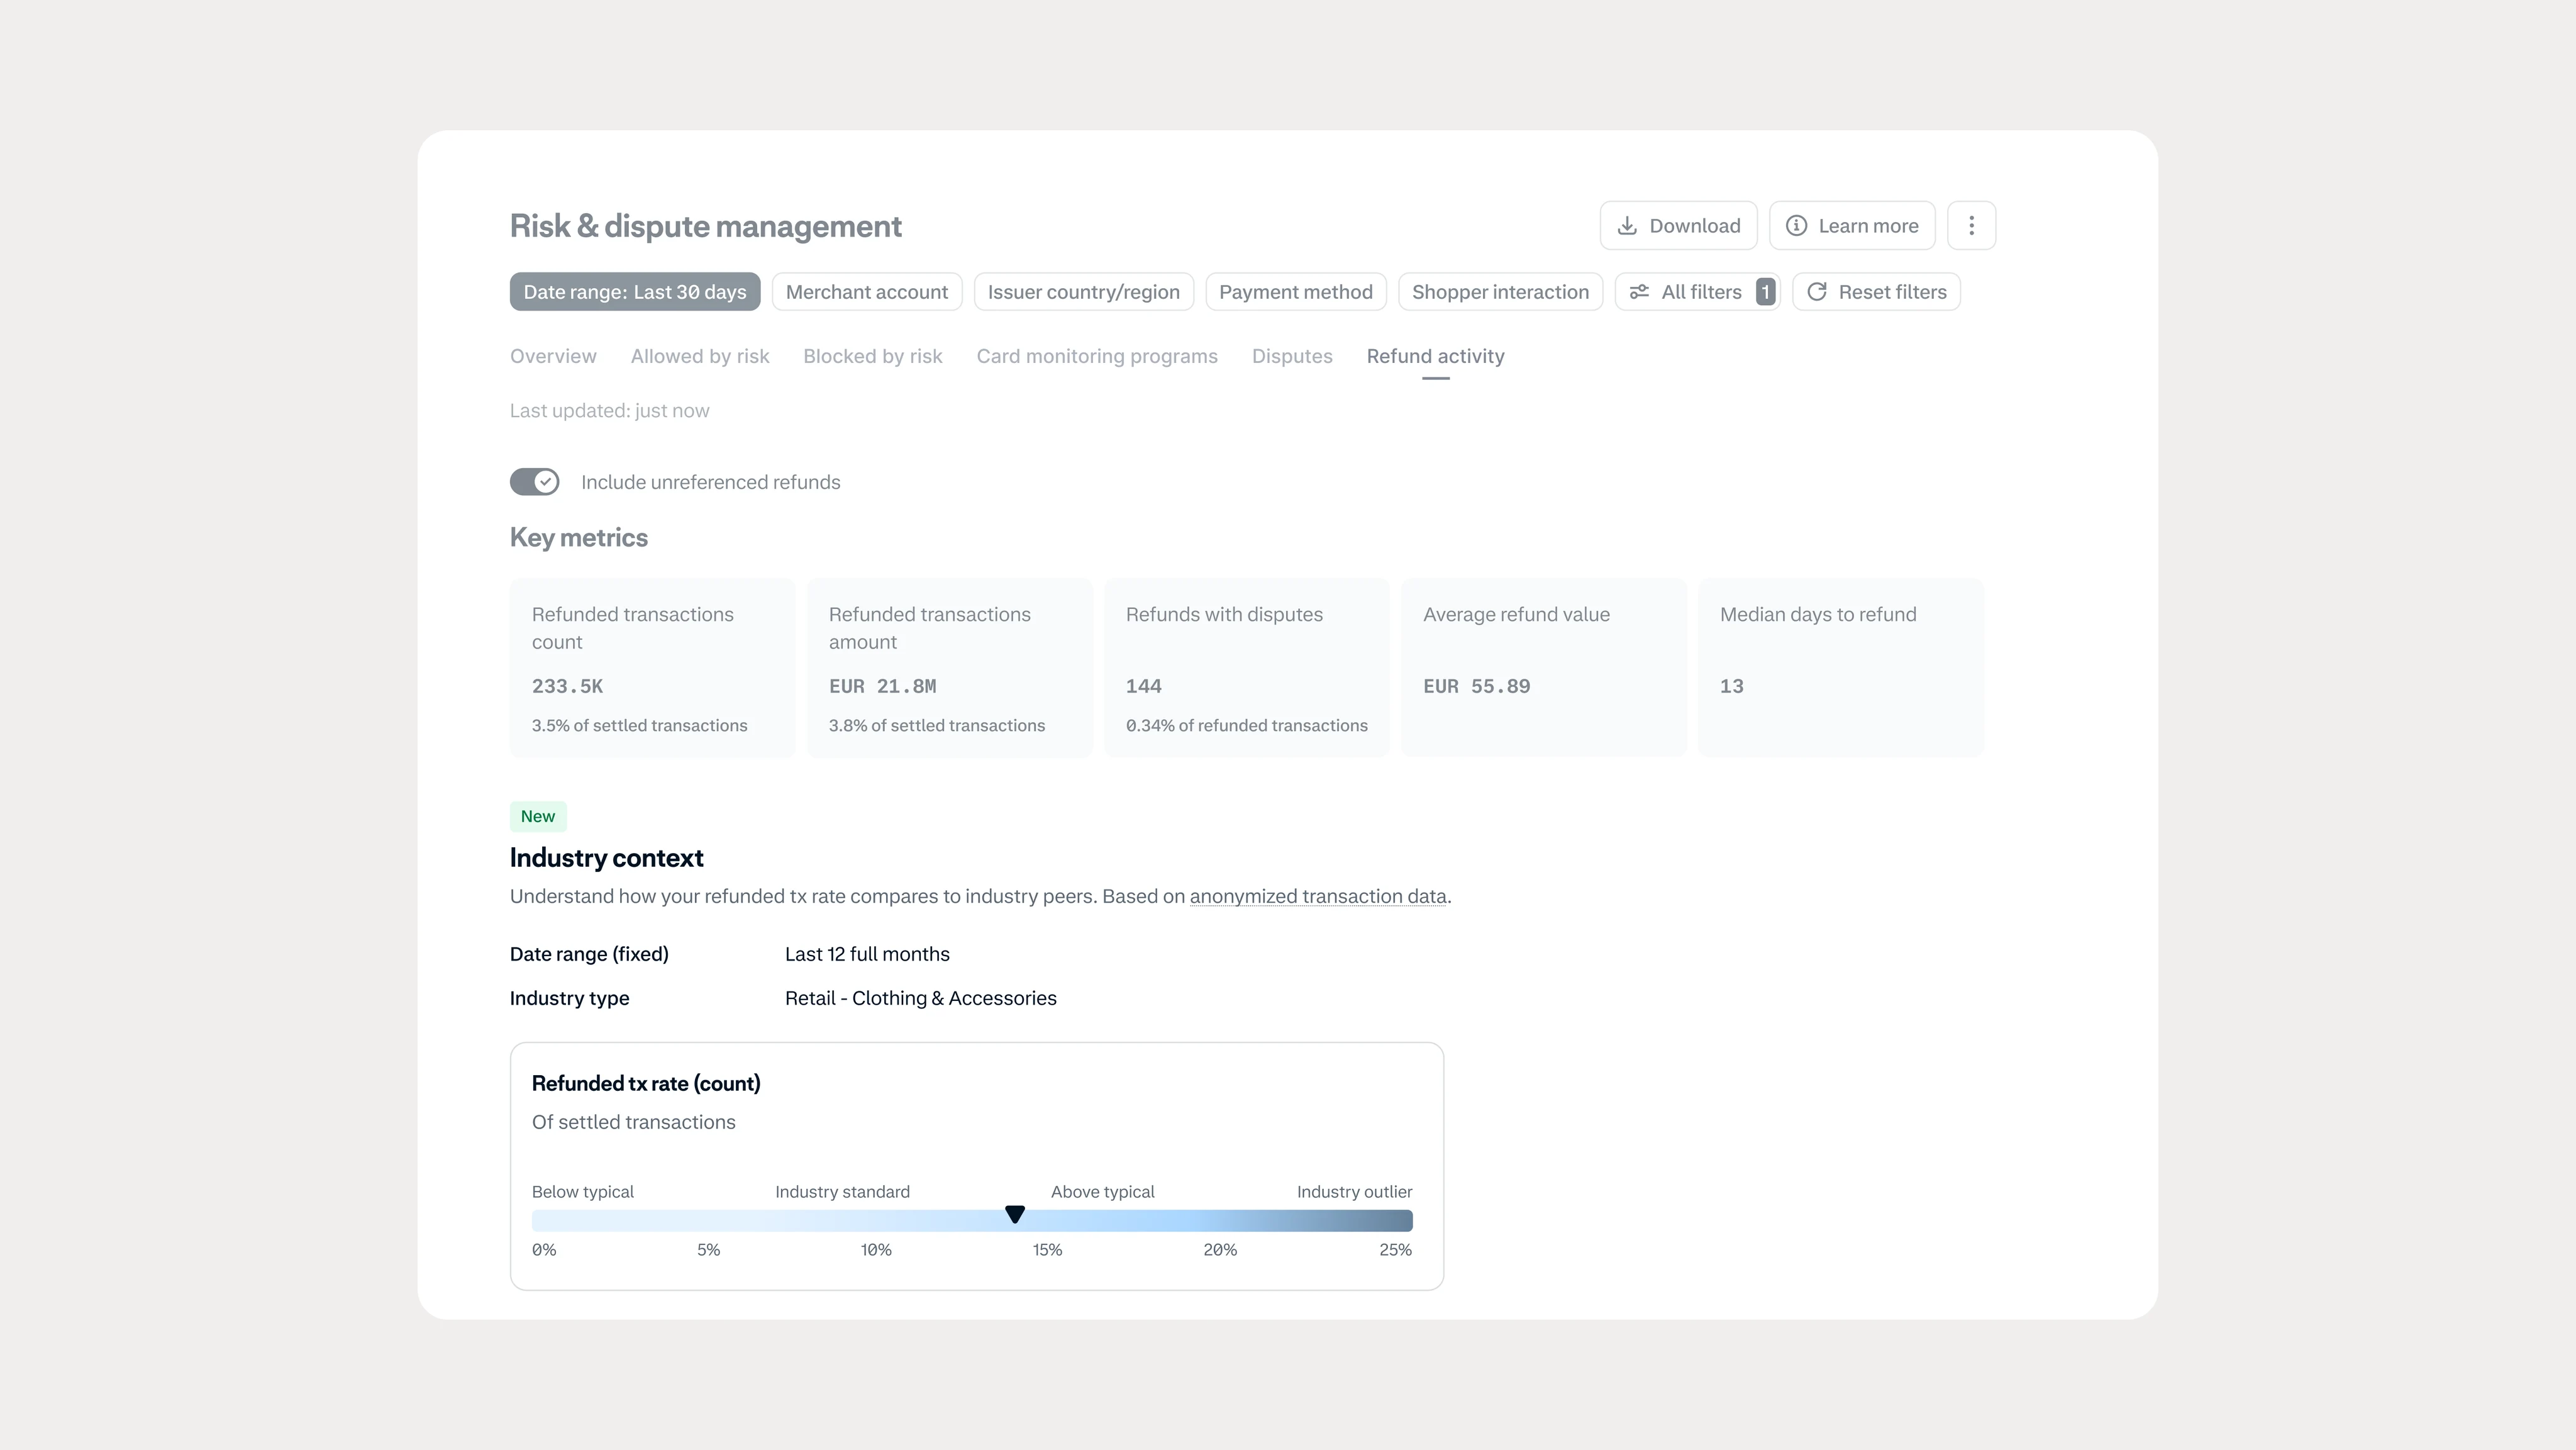Click the Average refund value card

coord(1544,667)
